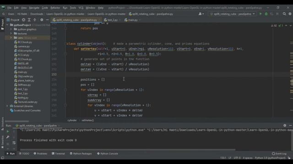
Task: Open IDE settings gear in top toolbar
Action: click(x=290, y=14)
